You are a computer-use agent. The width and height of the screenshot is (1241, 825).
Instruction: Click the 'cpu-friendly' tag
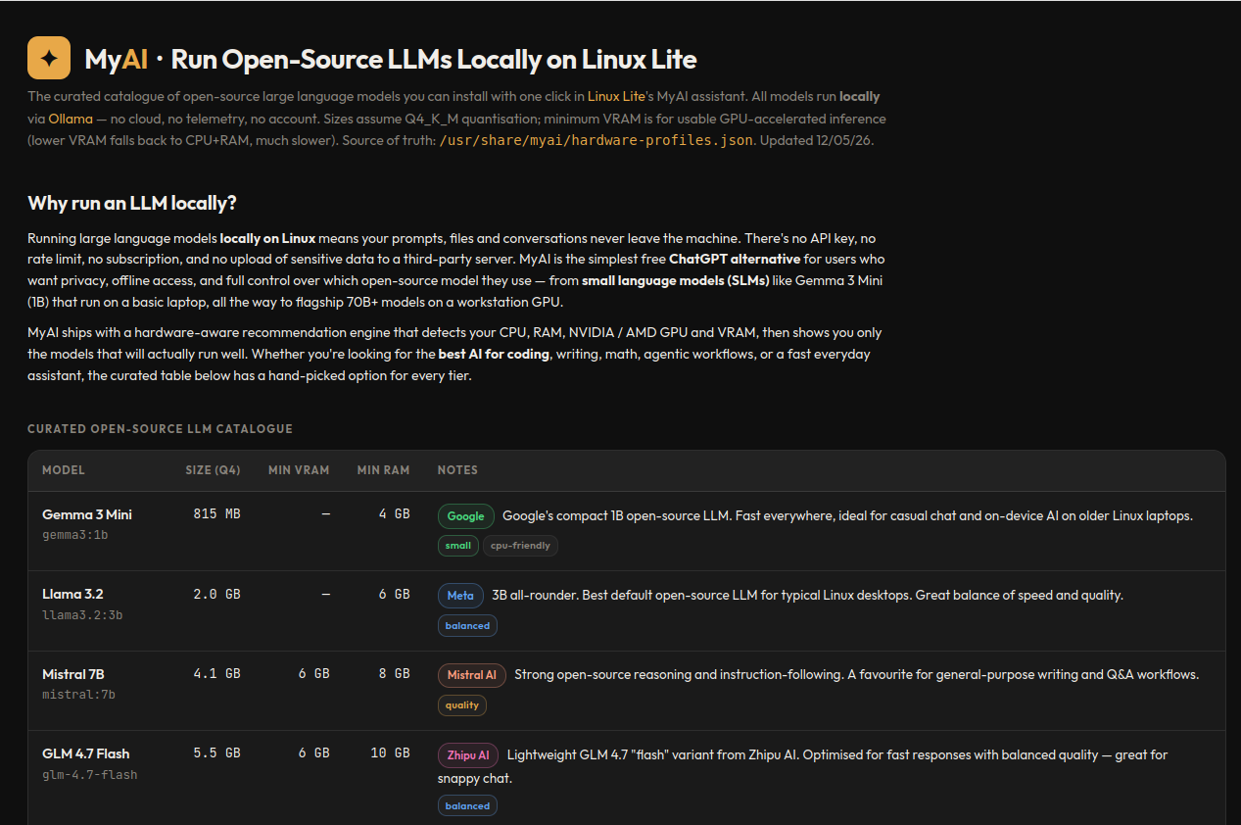click(520, 545)
